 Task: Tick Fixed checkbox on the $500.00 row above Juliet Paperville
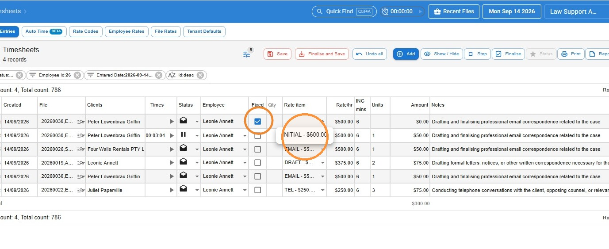click(257, 176)
